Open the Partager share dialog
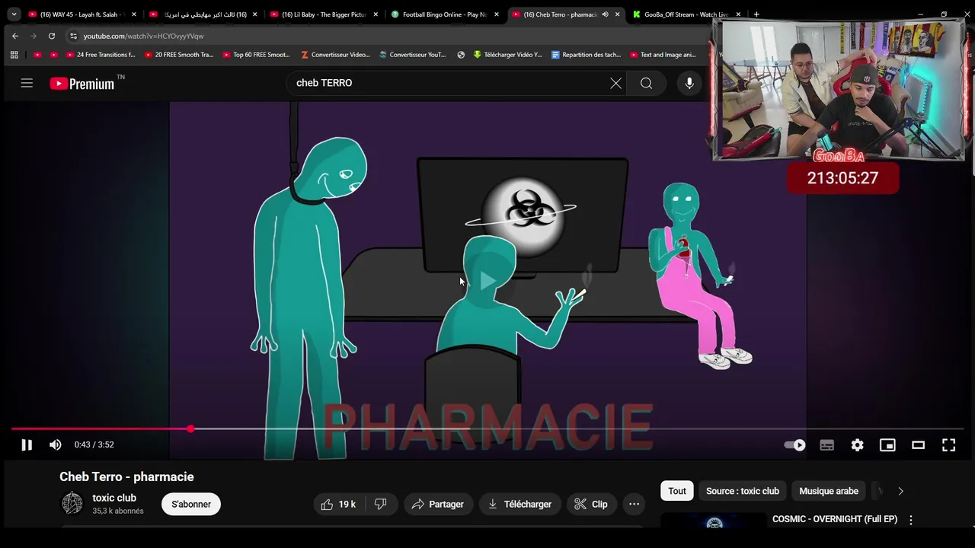Viewport: 975px width, 548px height. (x=437, y=504)
